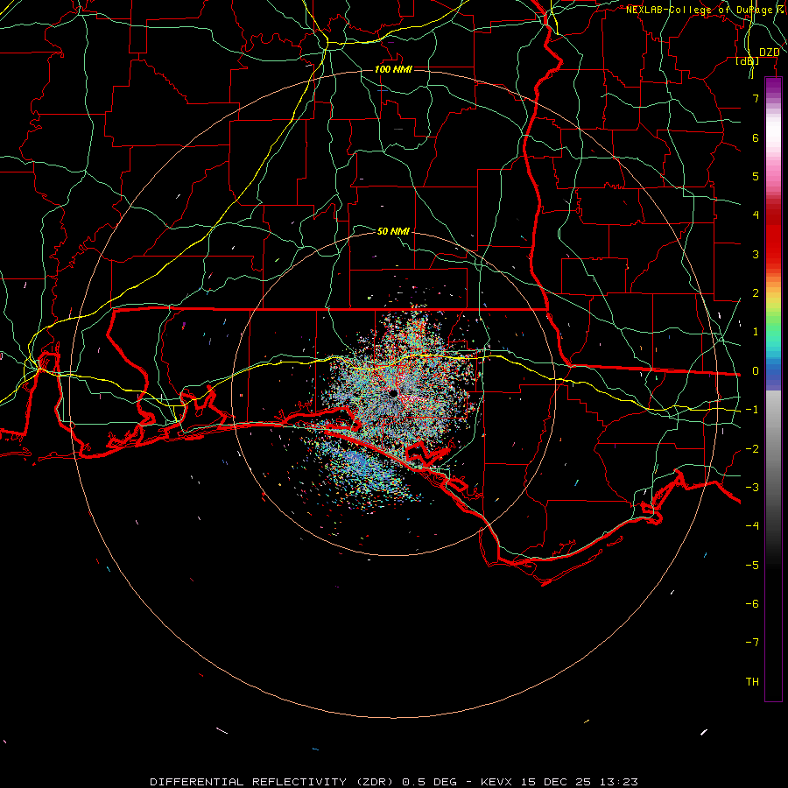The image size is (788, 788).
Task: Click the "0" value on the dB scale
Action: point(756,371)
